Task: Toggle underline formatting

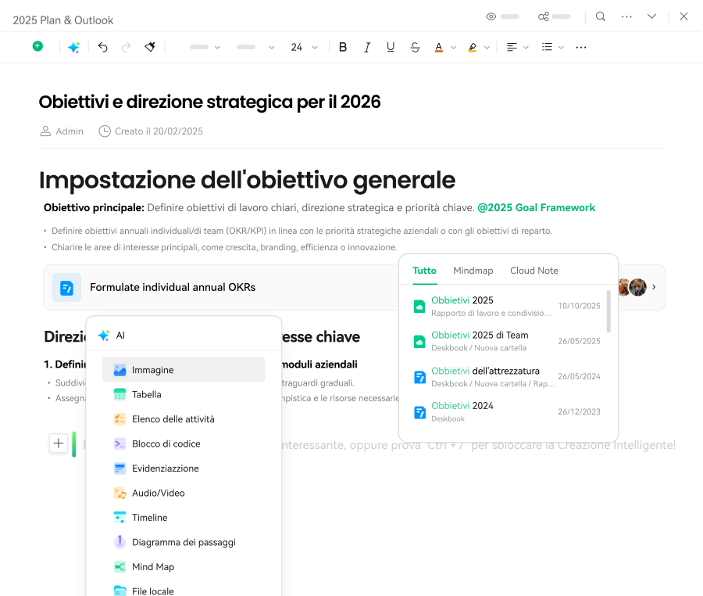Action: coord(391,47)
